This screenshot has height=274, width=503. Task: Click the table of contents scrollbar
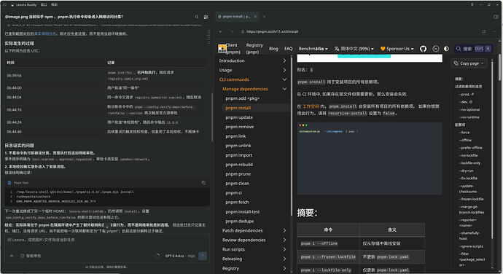492,149
